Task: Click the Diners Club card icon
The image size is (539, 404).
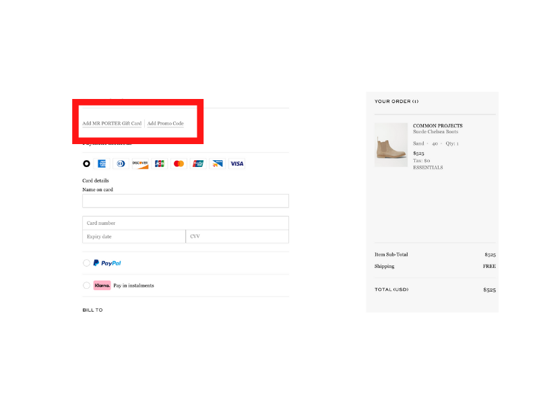Action: coord(121,164)
